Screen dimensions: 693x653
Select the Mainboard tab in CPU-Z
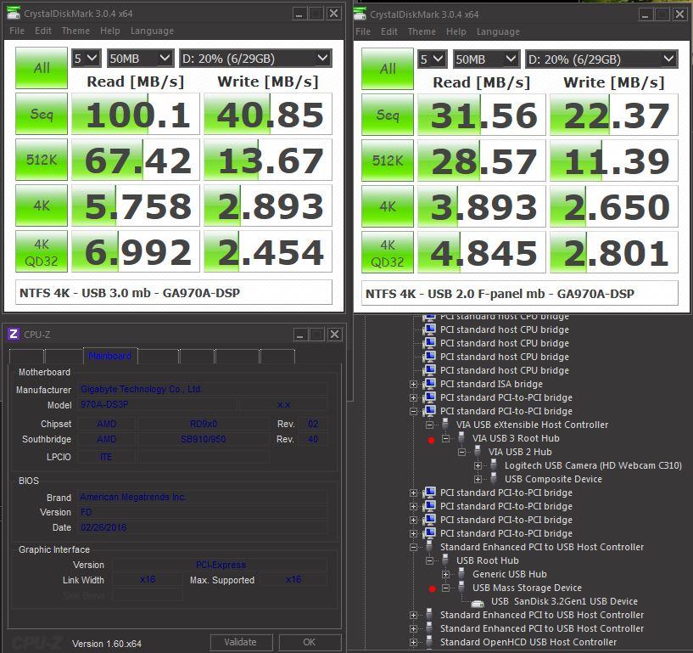(x=109, y=356)
